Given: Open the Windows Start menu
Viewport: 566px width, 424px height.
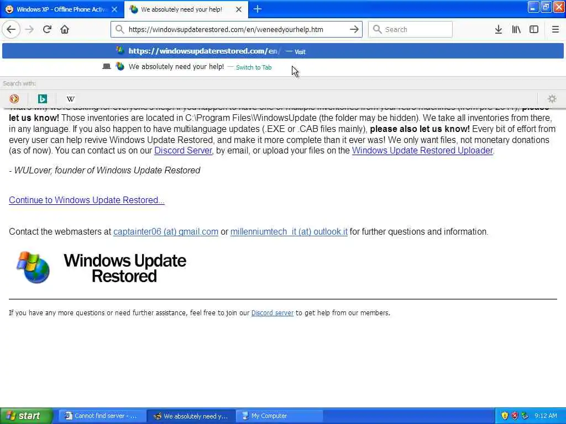Looking at the screenshot, I should [x=27, y=416].
